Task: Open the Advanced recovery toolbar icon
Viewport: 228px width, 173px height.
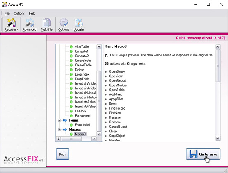Action: coord(29,24)
